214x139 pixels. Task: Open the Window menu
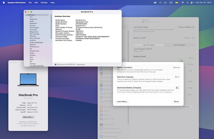(44, 2)
